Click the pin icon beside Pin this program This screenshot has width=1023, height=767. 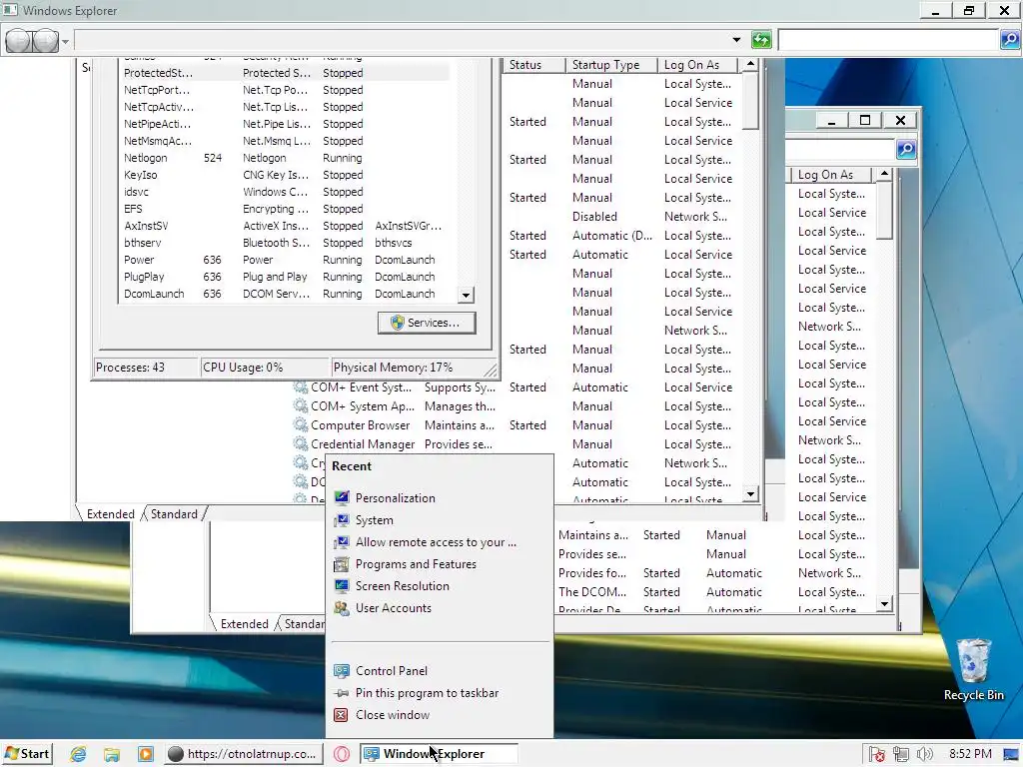pyautogui.click(x=342, y=693)
